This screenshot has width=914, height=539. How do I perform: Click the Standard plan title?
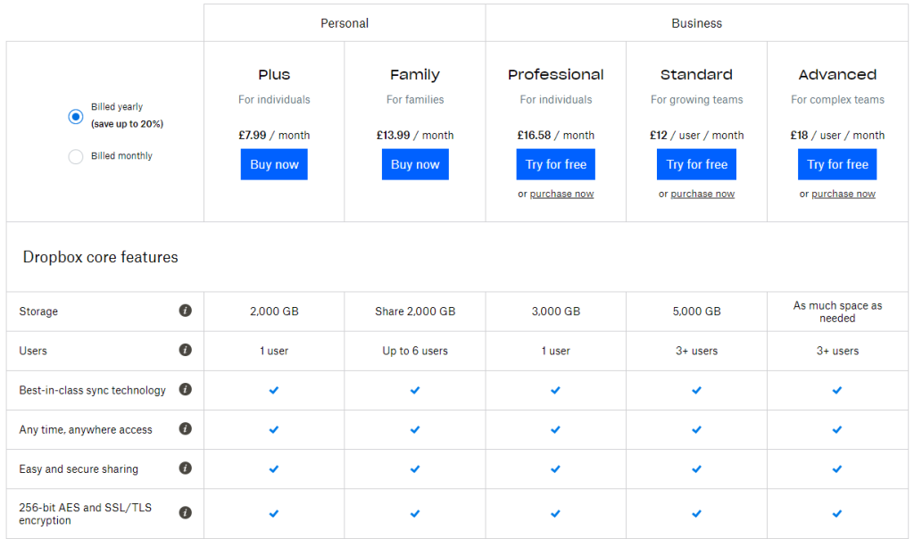pyautogui.click(x=696, y=75)
